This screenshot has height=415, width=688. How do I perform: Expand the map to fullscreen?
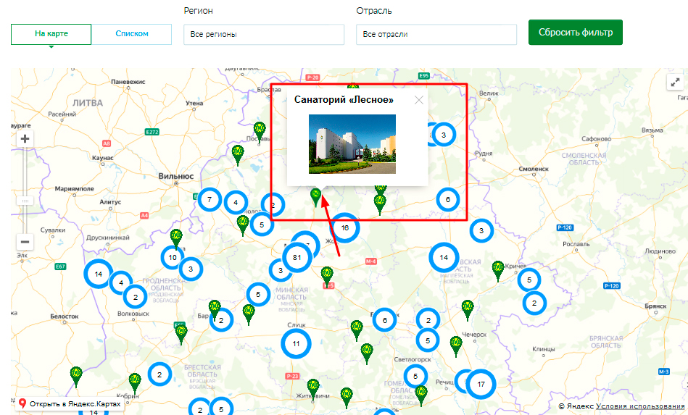click(x=675, y=83)
